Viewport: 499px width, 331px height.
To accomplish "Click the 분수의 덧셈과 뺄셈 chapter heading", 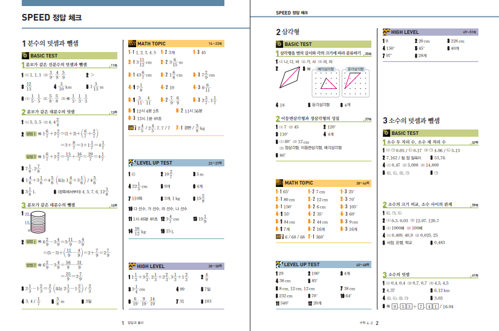I will click(x=53, y=44).
